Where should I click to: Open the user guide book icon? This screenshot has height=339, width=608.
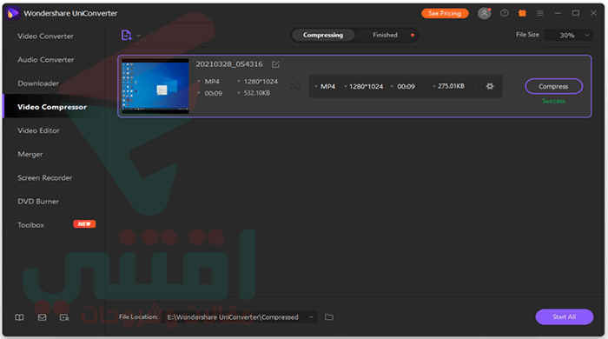(19, 317)
